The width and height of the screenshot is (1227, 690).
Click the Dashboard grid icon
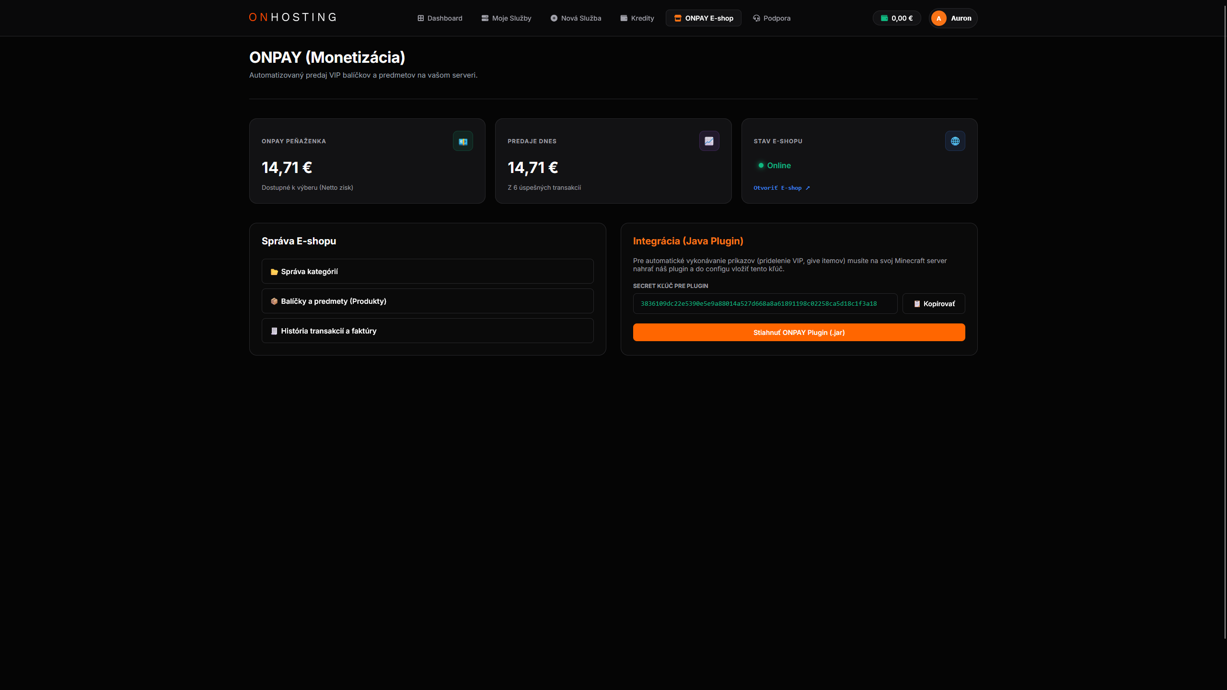click(x=420, y=18)
